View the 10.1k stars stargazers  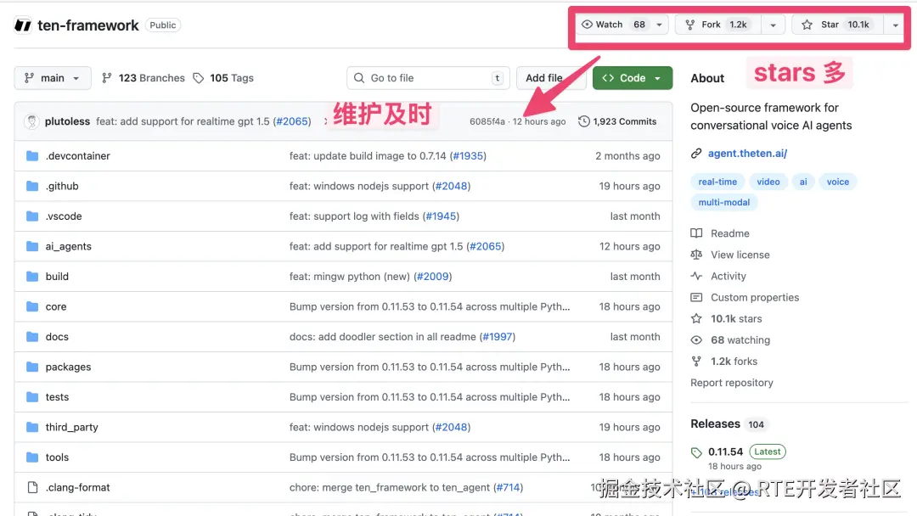(x=726, y=318)
